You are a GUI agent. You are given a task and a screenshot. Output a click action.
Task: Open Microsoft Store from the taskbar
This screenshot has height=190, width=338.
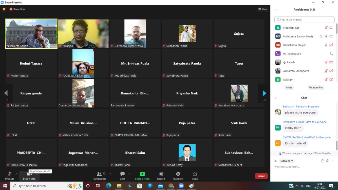click(140, 186)
